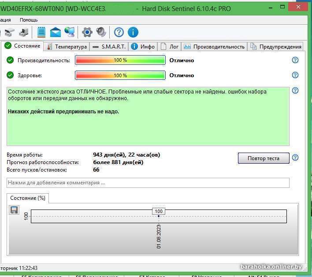The width and height of the screenshot is (312, 277).
Task: Click the network drive toolbar icon
Action: 24,32
